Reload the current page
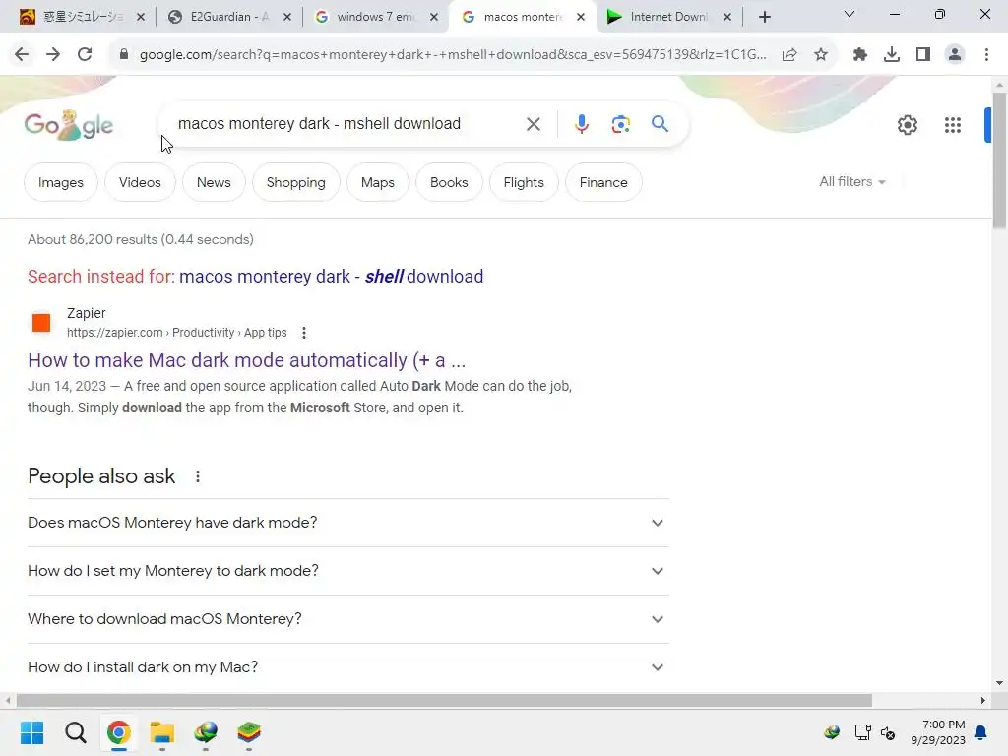This screenshot has height=756, width=1008. click(x=85, y=55)
